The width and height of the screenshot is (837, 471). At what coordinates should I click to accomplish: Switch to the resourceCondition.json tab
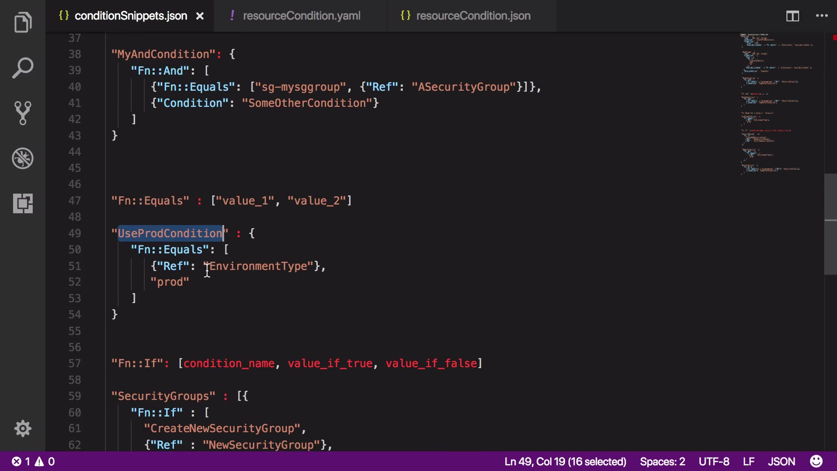tap(473, 16)
